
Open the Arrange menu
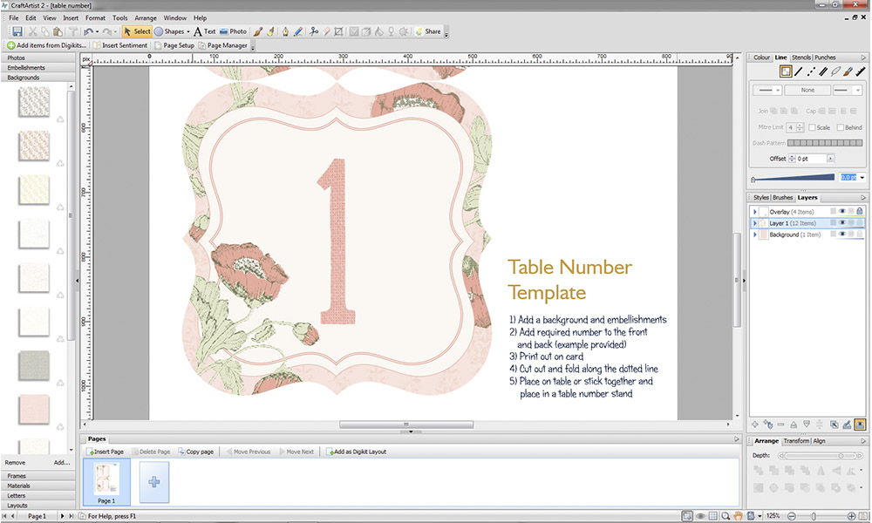coord(146,17)
